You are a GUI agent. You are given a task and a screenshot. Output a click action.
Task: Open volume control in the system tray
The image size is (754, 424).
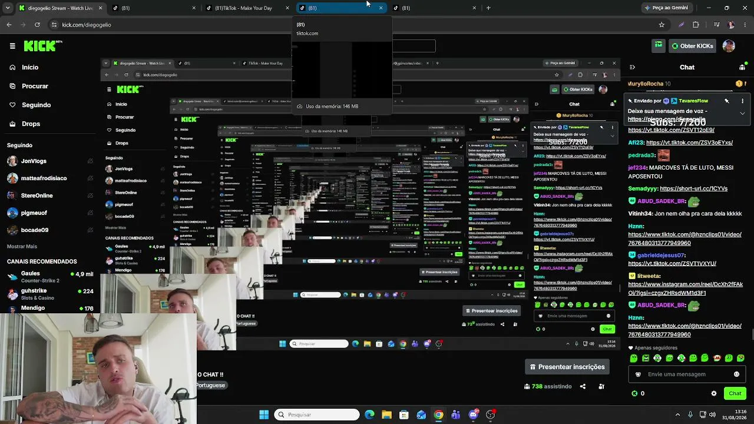coord(713,415)
